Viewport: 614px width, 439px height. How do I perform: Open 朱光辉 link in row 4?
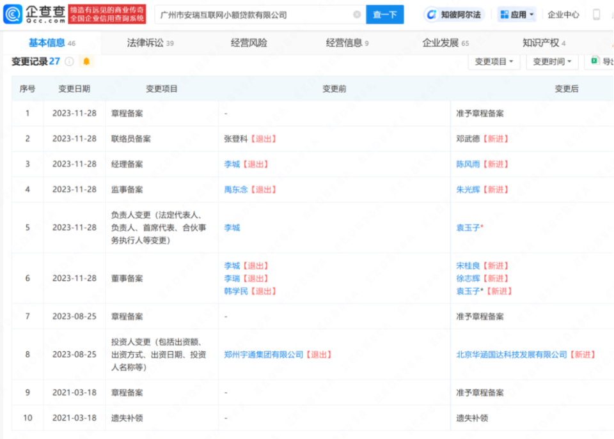[468, 189]
